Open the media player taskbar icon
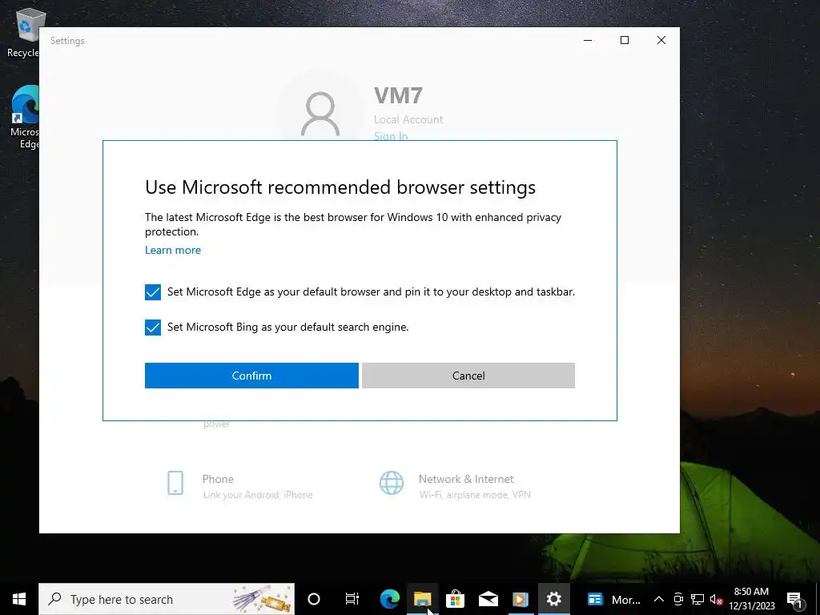 521,599
